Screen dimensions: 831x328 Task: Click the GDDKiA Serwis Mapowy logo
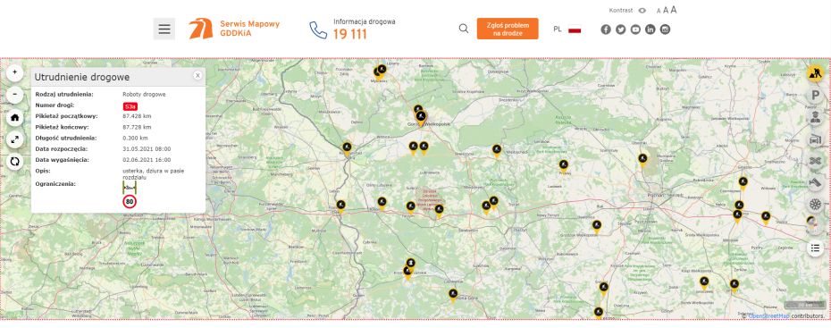234,29
